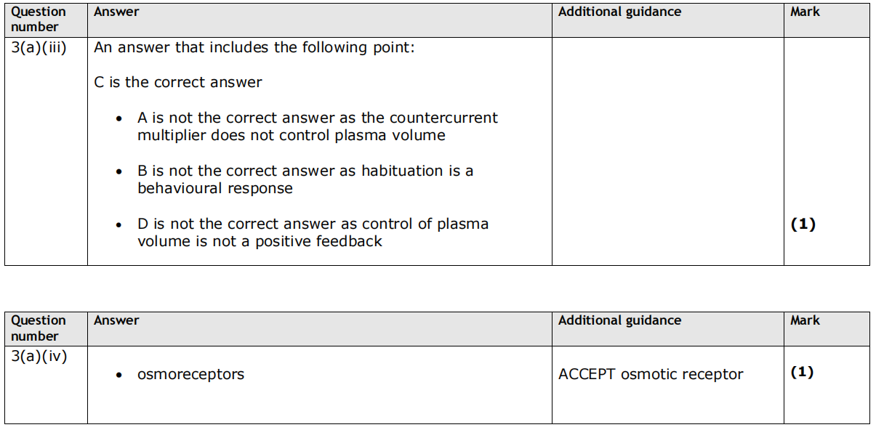The image size is (876, 430).
Task: Click "Mark" header in the first table
Action: [x=805, y=12]
